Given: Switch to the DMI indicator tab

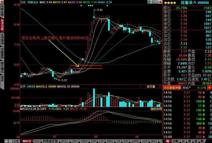Looking at the screenshot, I should tap(93, 141).
